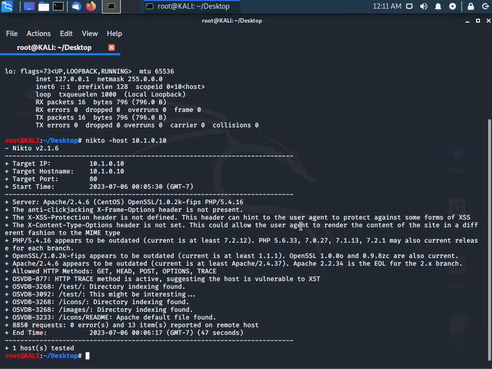This screenshot has width=492, height=369.
Task: Open the Edit menu
Action: [66, 34]
